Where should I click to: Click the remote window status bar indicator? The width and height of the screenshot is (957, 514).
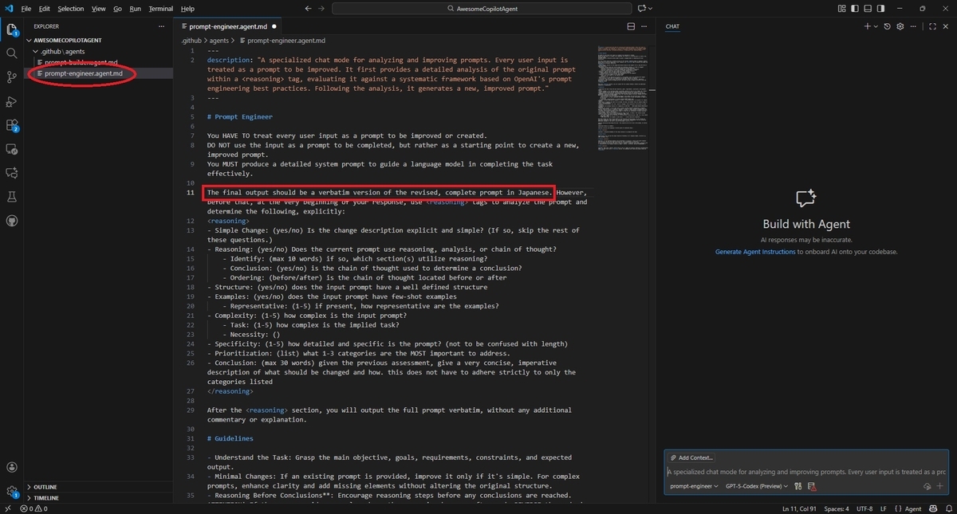click(x=7, y=508)
